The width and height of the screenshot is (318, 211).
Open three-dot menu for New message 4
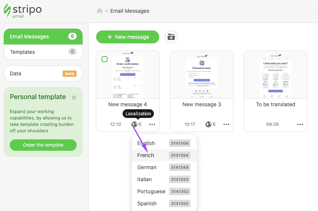tap(152, 124)
